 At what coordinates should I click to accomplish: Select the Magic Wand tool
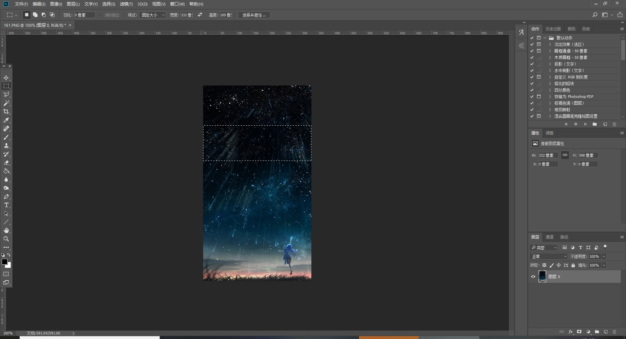pos(6,103)
